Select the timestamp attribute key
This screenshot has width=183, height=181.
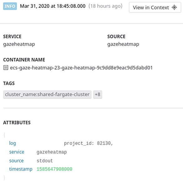[x=21, y=169]
